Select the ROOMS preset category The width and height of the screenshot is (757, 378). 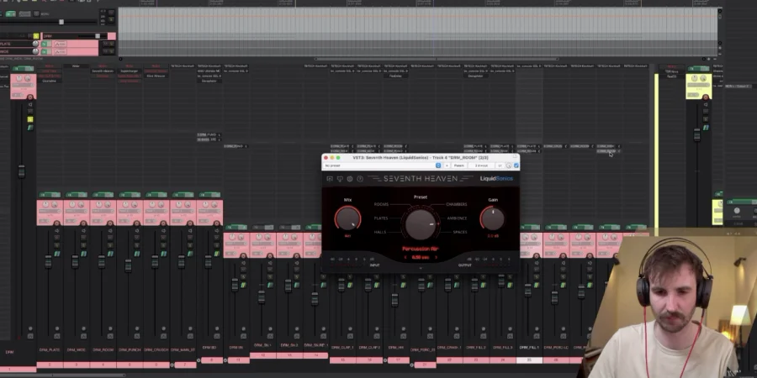click(381, 204)
